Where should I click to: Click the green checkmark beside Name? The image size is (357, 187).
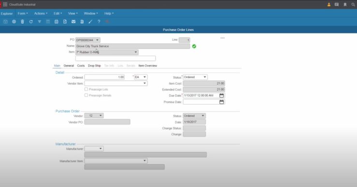(x=194, y=47)
